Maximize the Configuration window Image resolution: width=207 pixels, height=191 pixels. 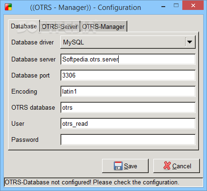pos(176,6)
